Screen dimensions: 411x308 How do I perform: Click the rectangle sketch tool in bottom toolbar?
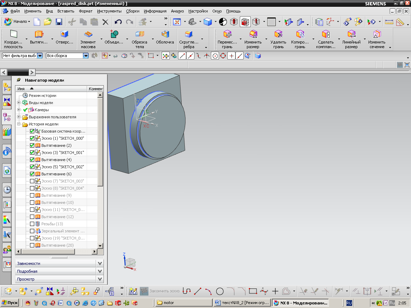(x=253, y=291)
